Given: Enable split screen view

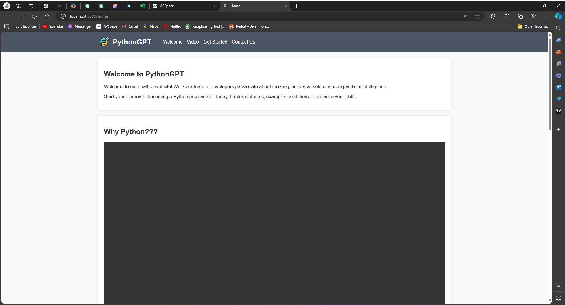Looking at the screenshot, I should point(507,16).
